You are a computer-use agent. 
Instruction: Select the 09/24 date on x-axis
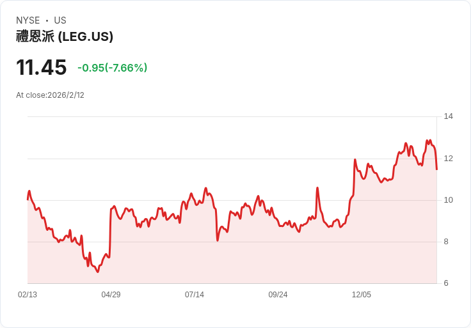(278, 295)
